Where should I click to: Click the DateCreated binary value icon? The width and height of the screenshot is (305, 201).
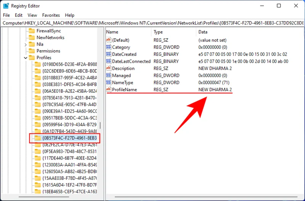pyautogui.click(x=109, y=54)
